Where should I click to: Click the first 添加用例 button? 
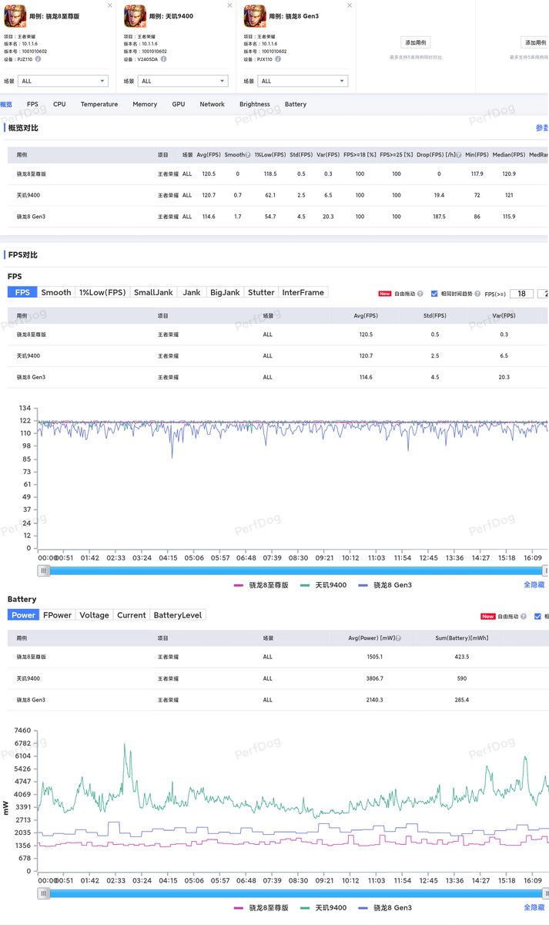point(416,42)
